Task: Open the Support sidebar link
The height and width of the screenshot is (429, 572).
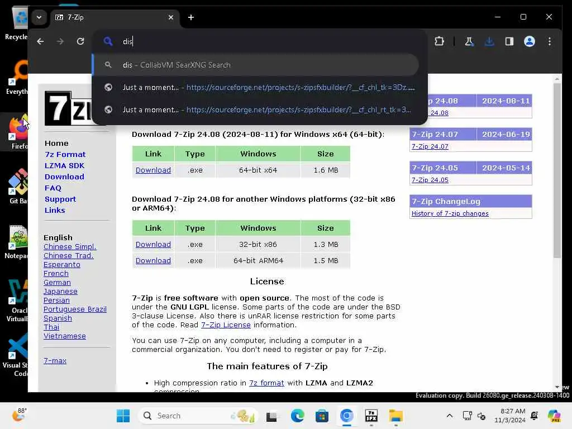Action: pos(60,199)
